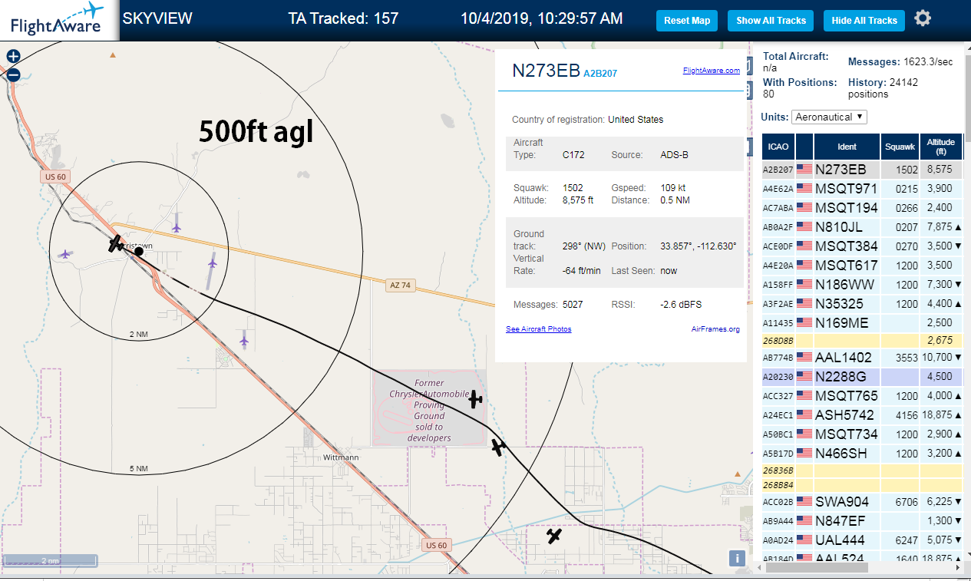Open the settings gear icon
The height and width of the screenshot is (581, 971).
[923, 18]
